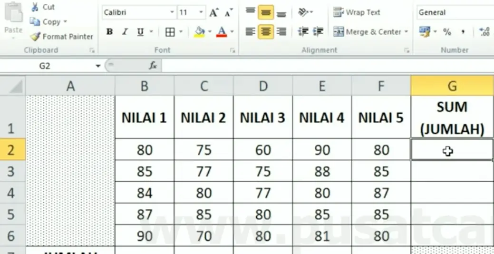This screenshot has height=254, width=494.
Task: Click the SUM (JUMLAH) header cell
Action: [452, 117]
